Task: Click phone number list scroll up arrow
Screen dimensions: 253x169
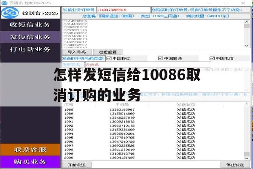Action: click(x=247, y=22)
